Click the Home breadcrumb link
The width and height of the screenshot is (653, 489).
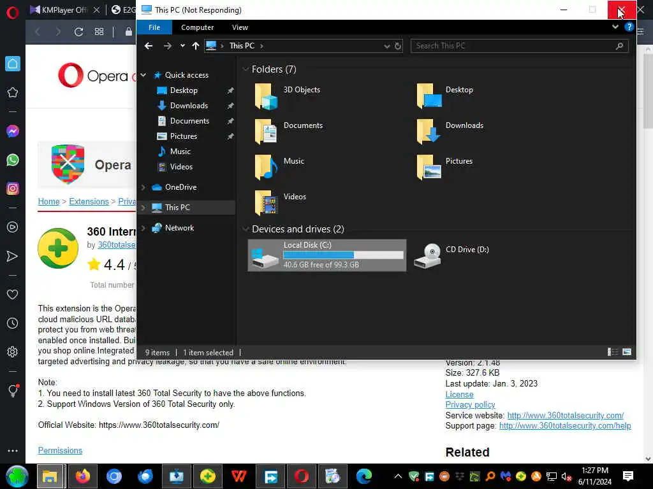[x=48, y=201]
